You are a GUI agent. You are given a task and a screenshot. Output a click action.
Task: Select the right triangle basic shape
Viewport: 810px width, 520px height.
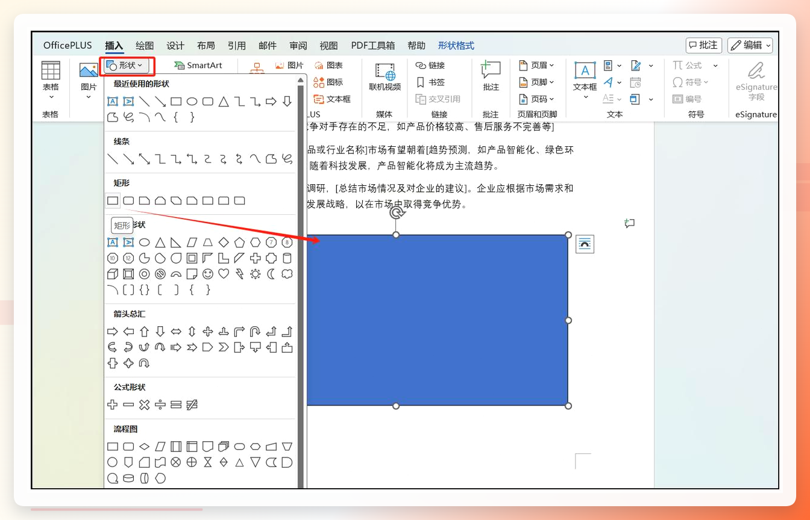tap(176, 243)
